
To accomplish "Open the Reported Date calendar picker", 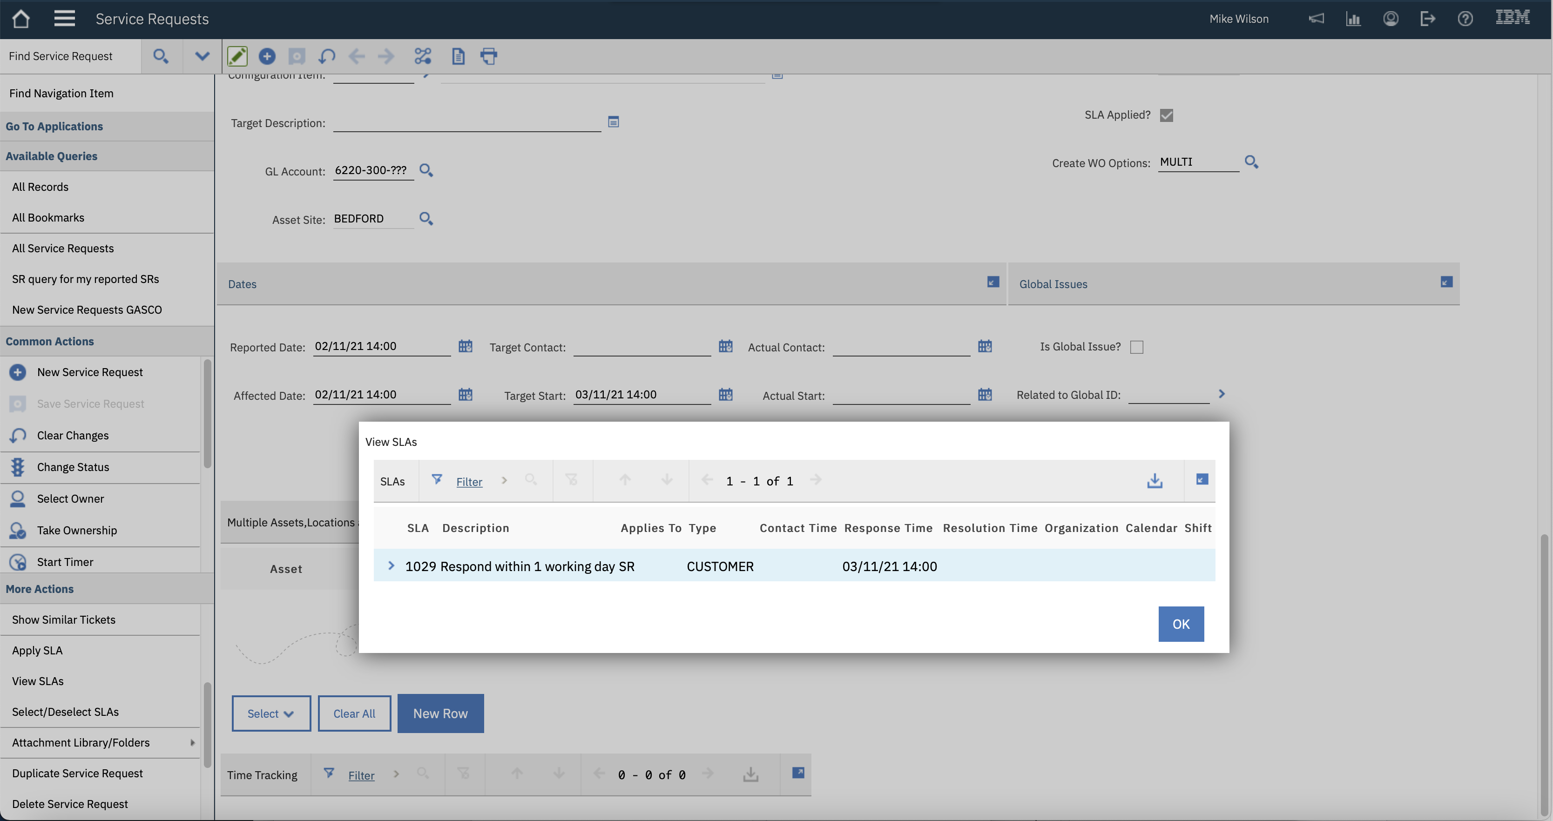I will 465,346.
